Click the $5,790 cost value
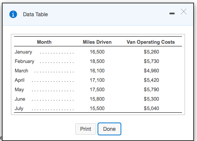The image size is (197, 141). pyautogui.click(x=151, y=90)
